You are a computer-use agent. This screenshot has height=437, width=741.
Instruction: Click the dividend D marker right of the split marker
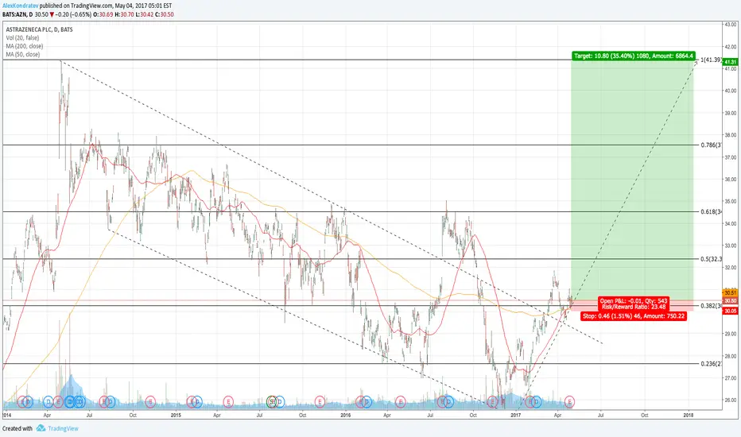[x=280, y=402]
